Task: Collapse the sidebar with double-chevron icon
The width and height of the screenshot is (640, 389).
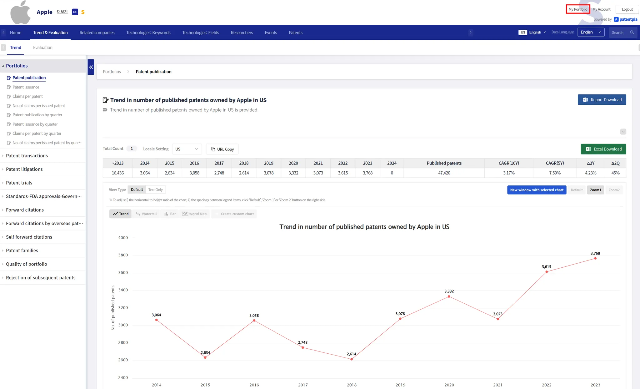Action: coord(91,67)
